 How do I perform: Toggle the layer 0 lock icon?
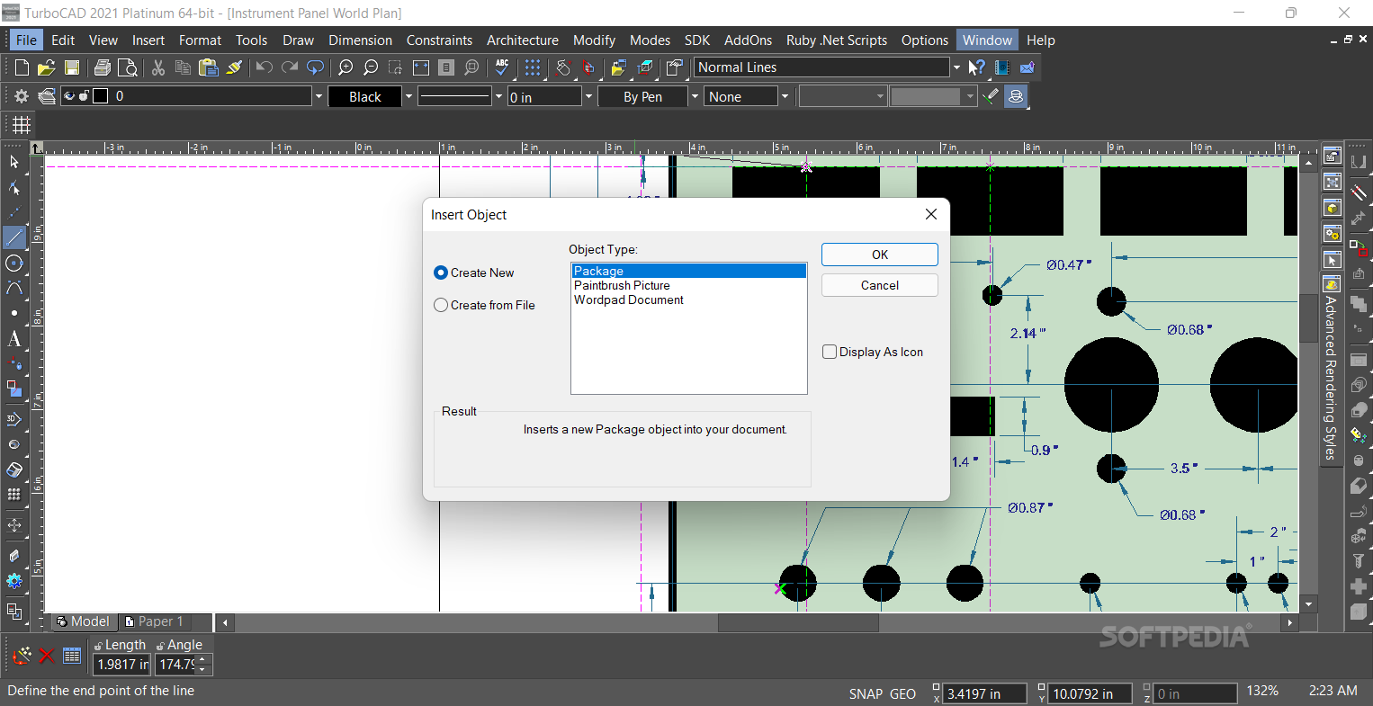tap(85, 96)
